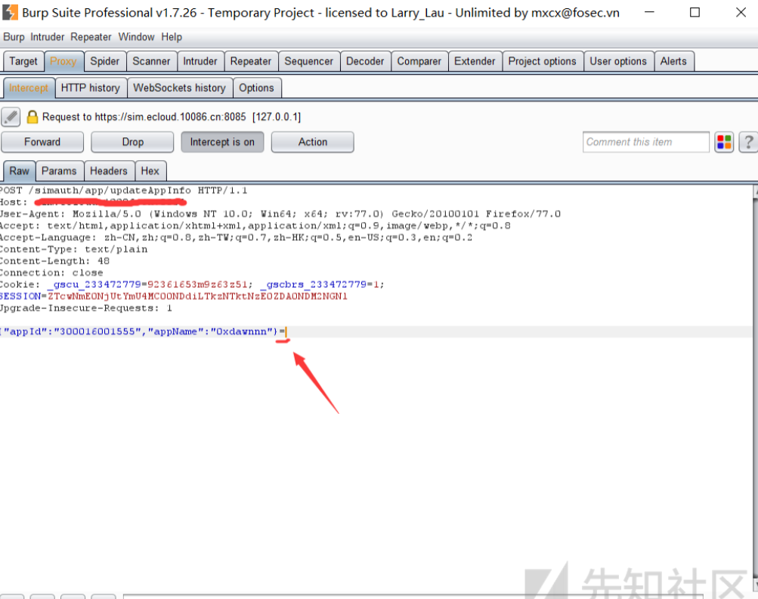Open the User options tab

(x=618, y=61)
